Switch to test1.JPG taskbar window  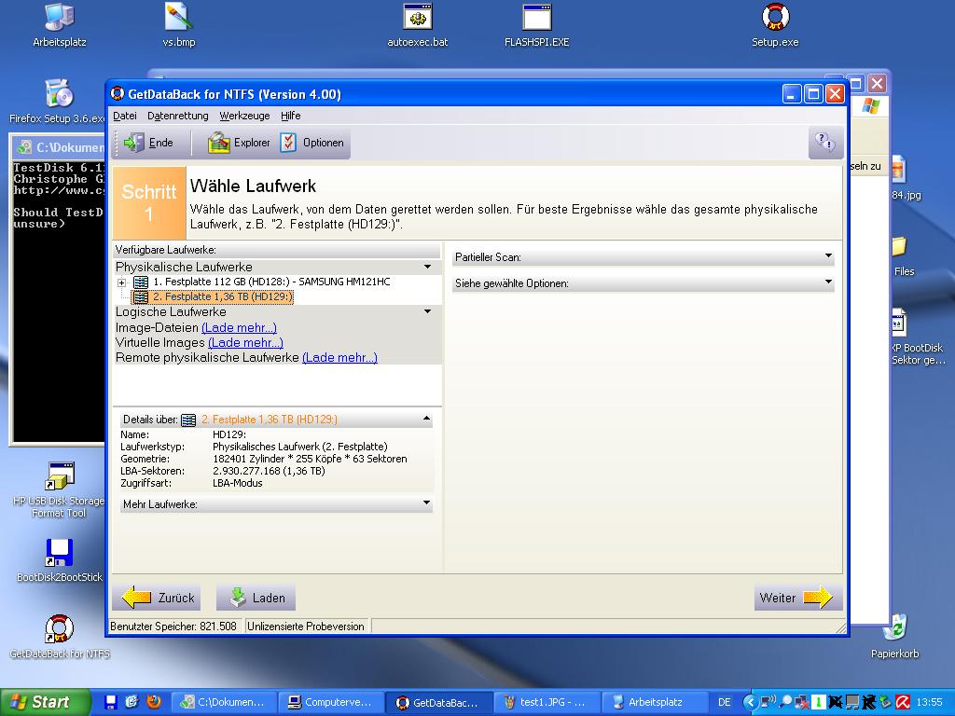[x=547, y=702]
